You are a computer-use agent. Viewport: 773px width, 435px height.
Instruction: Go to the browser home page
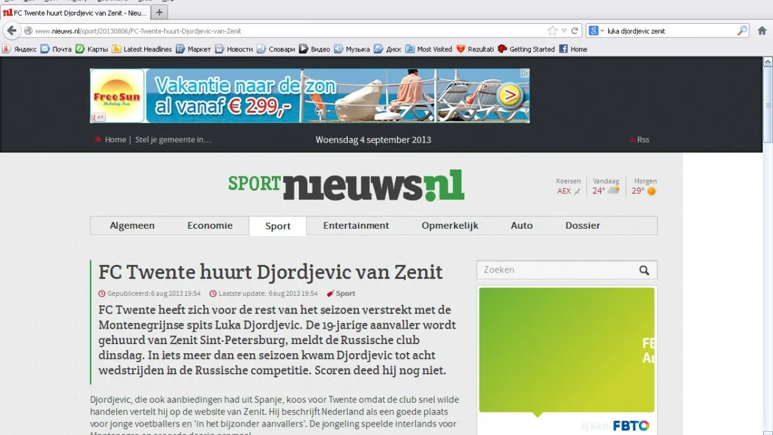click(x=762, y=30)
